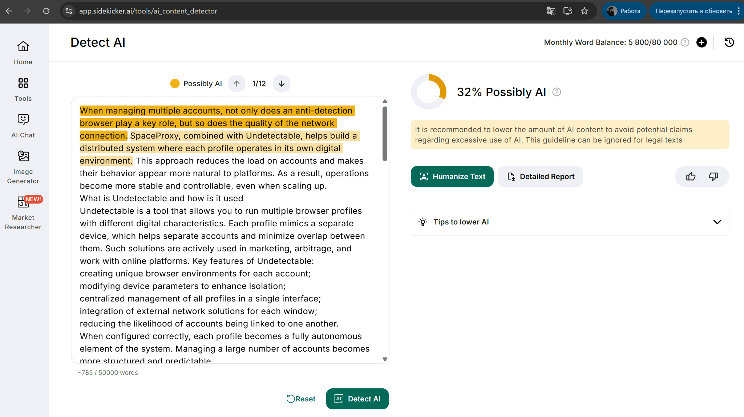Go to next highlighted fragment arrow

pyautogui.click(x=282, y=84)
